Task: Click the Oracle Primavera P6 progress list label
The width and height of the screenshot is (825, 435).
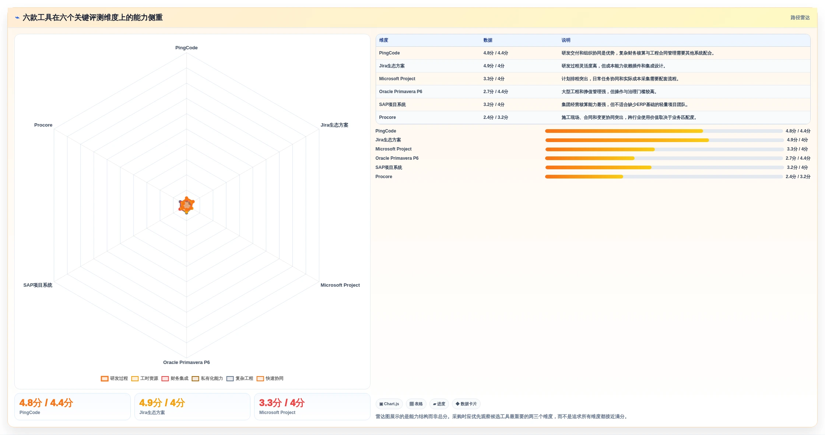Action: click(397, 158)
